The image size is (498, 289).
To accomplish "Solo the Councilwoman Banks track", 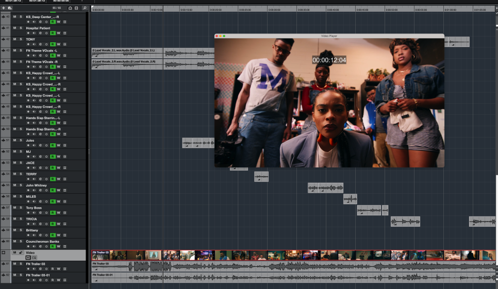I will [x=21, y=242].
